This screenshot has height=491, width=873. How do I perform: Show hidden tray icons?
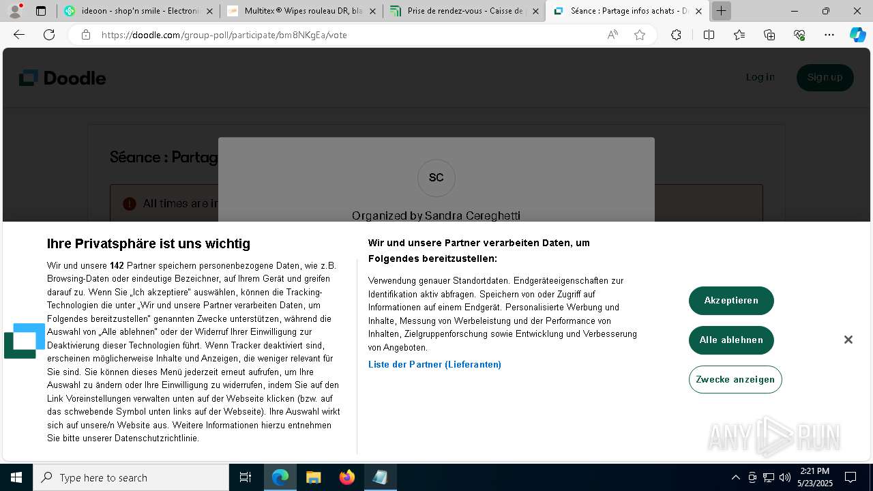point(735,477)
